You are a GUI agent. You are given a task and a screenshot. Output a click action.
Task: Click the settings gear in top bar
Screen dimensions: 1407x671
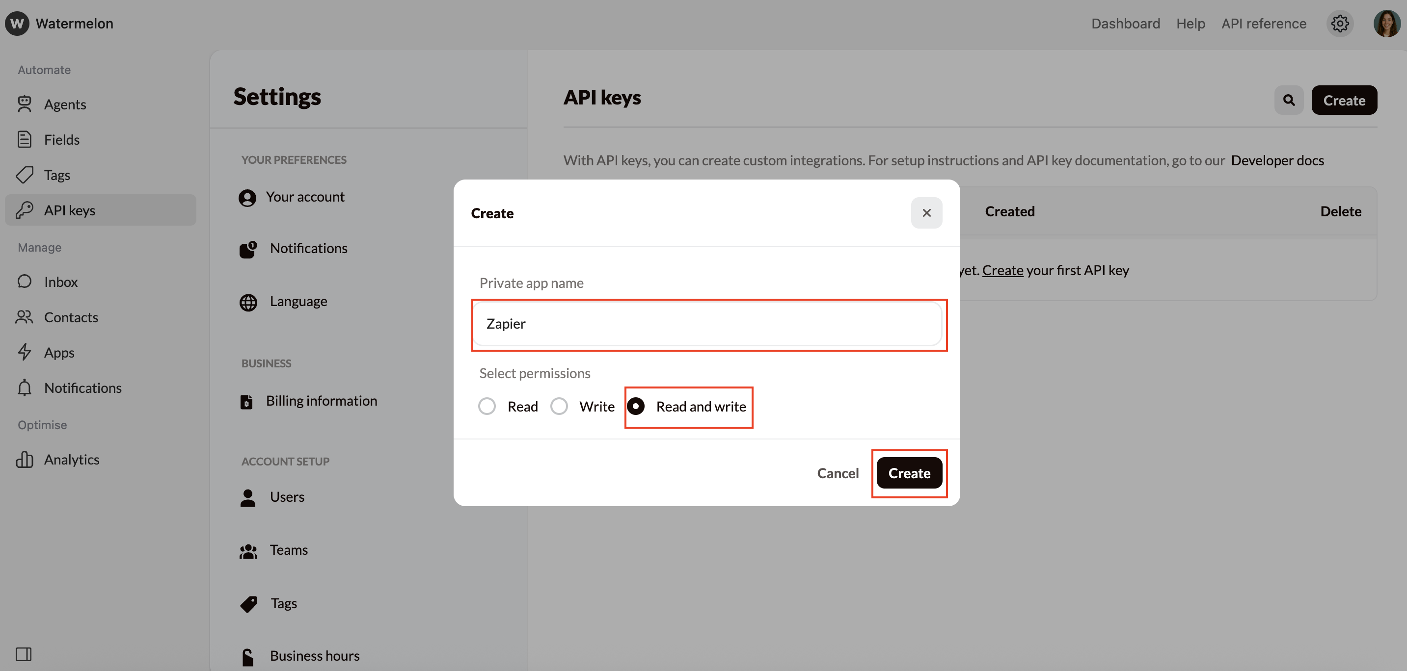1340,24
